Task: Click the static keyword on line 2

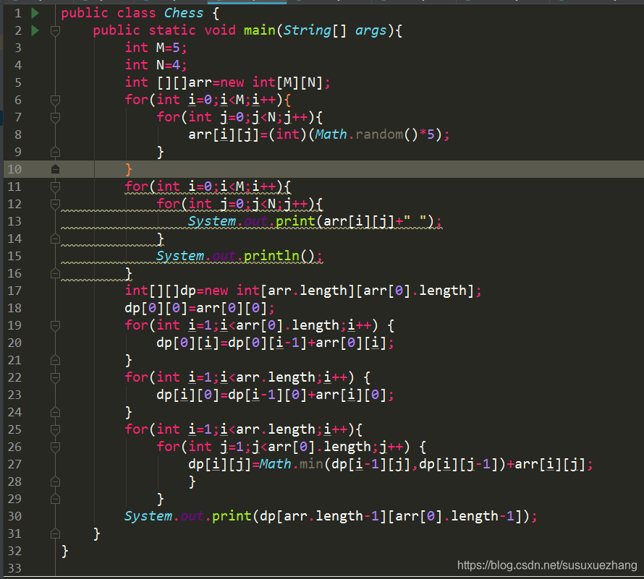Action: coord(172,30)
